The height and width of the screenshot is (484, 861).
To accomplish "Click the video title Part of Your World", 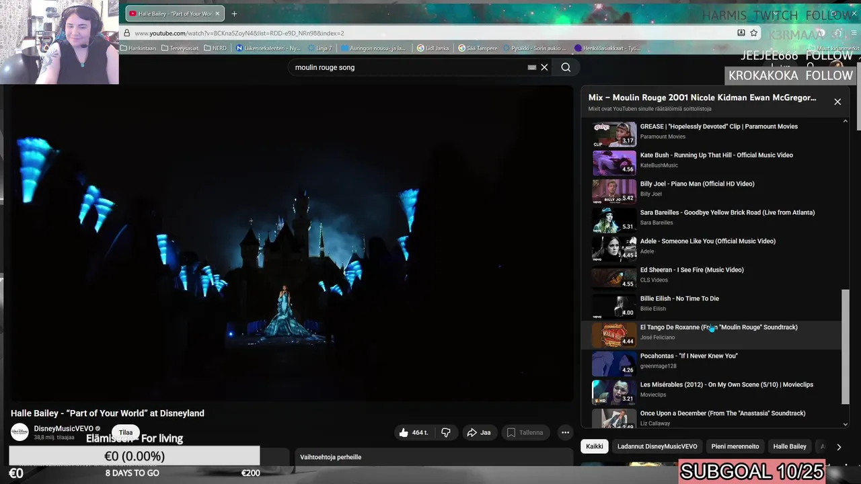I will (108, 413).
